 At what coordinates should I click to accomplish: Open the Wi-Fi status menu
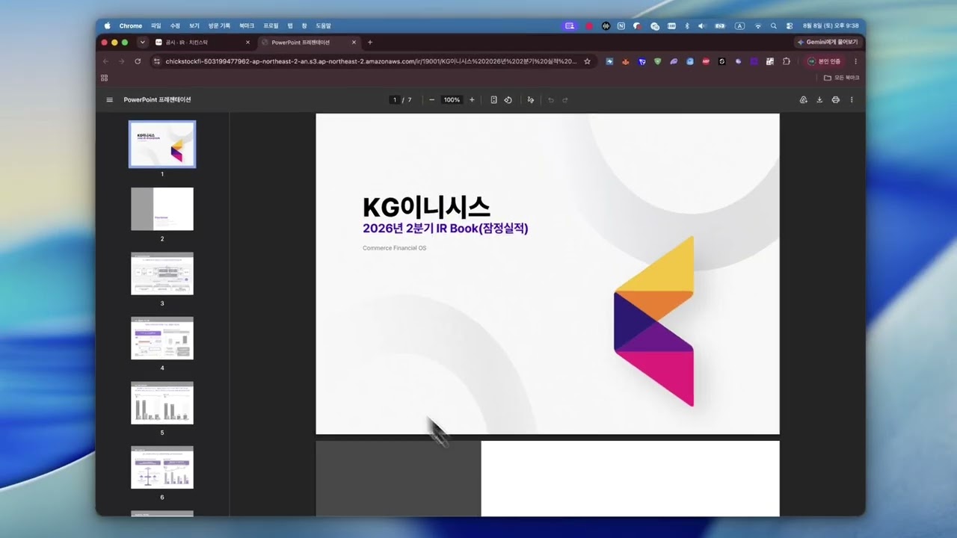[x=758, y=25]
